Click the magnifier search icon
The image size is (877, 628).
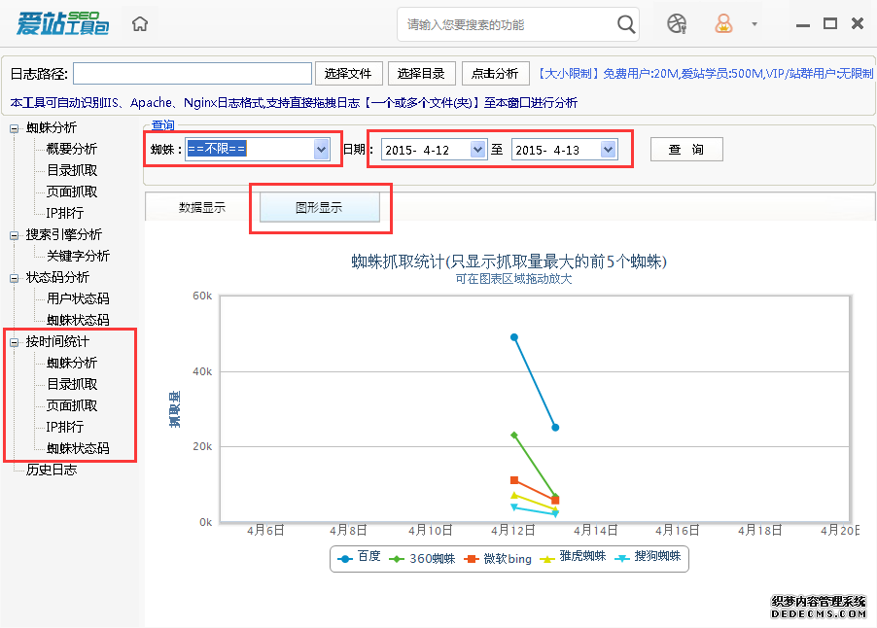tap(627, 24)
